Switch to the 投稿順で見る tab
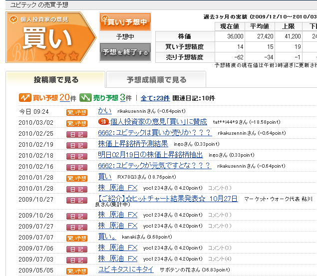This screenshot has width=317, height=276. (55, 80)
